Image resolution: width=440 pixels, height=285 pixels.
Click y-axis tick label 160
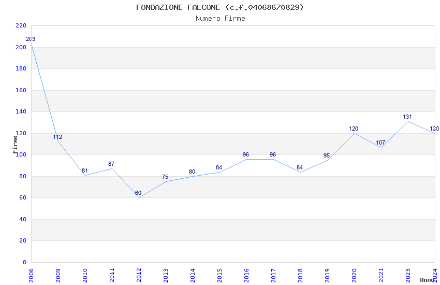(x=21, y=90)
